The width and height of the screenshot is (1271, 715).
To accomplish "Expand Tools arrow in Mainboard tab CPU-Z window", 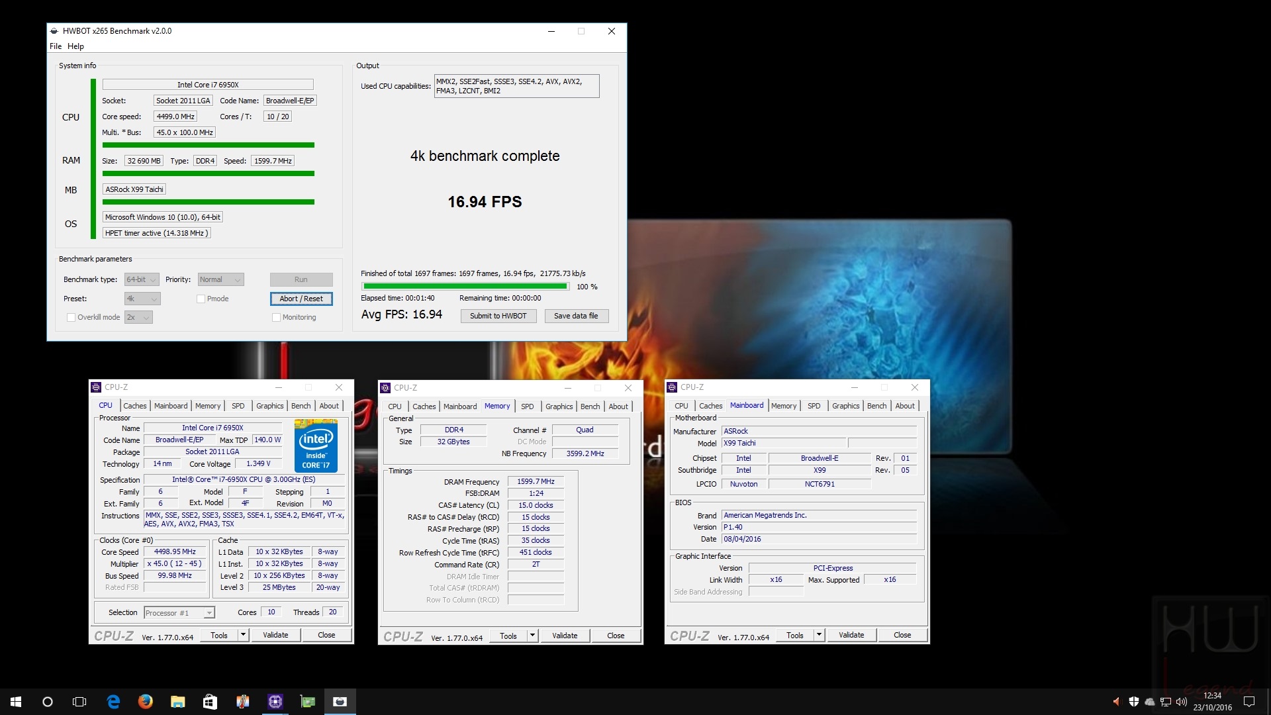I will tap(819, 635).
